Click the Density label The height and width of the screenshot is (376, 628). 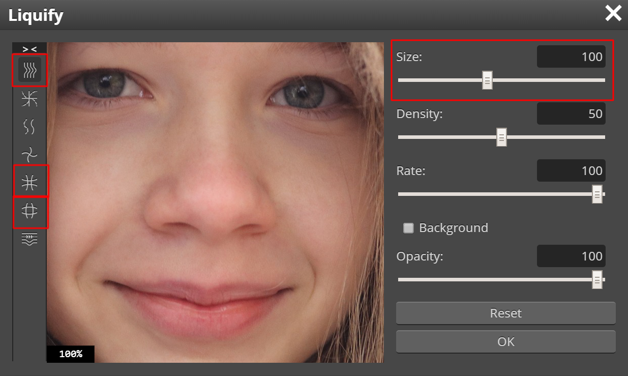[x=420, y=114]
